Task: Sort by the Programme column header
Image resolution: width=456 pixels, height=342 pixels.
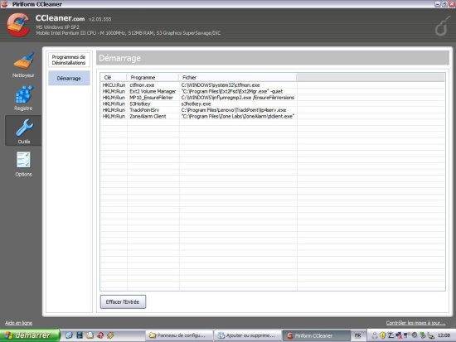Action: [x=153, y=77]
